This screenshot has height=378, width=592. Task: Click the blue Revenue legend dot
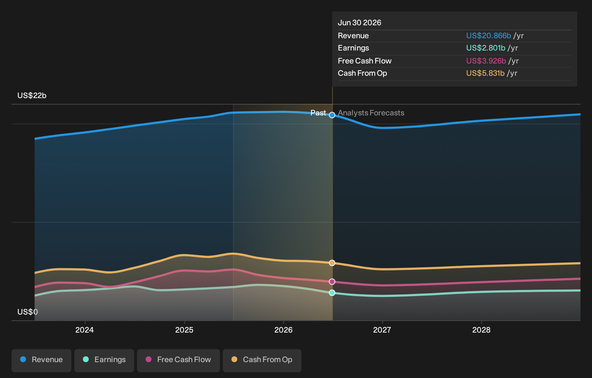pyautogui.click(x=23, y=359)
